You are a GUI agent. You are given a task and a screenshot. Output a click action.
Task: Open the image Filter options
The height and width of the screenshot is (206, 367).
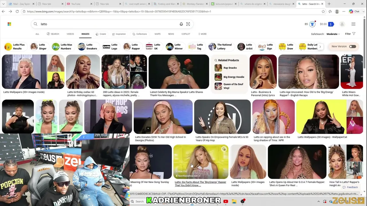click(x=350, y=34)
